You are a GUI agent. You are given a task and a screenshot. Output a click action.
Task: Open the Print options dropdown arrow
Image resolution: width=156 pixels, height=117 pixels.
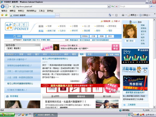126,15
